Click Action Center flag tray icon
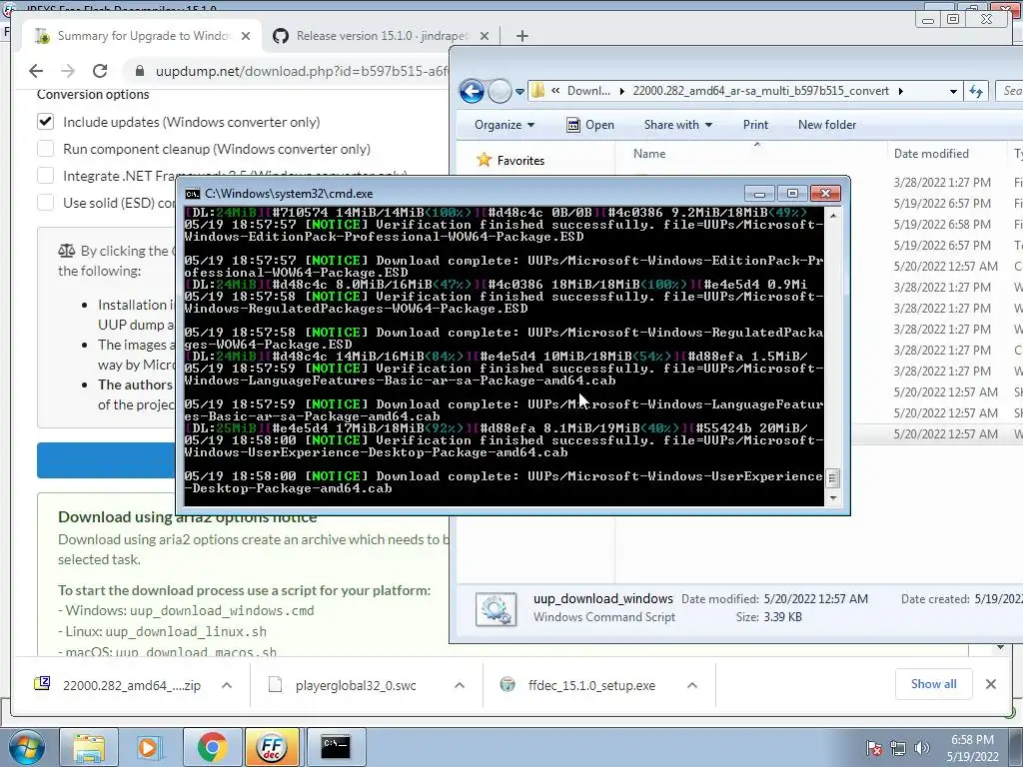Viewport: 1023px width, 767px height. (x=874, y=748)
